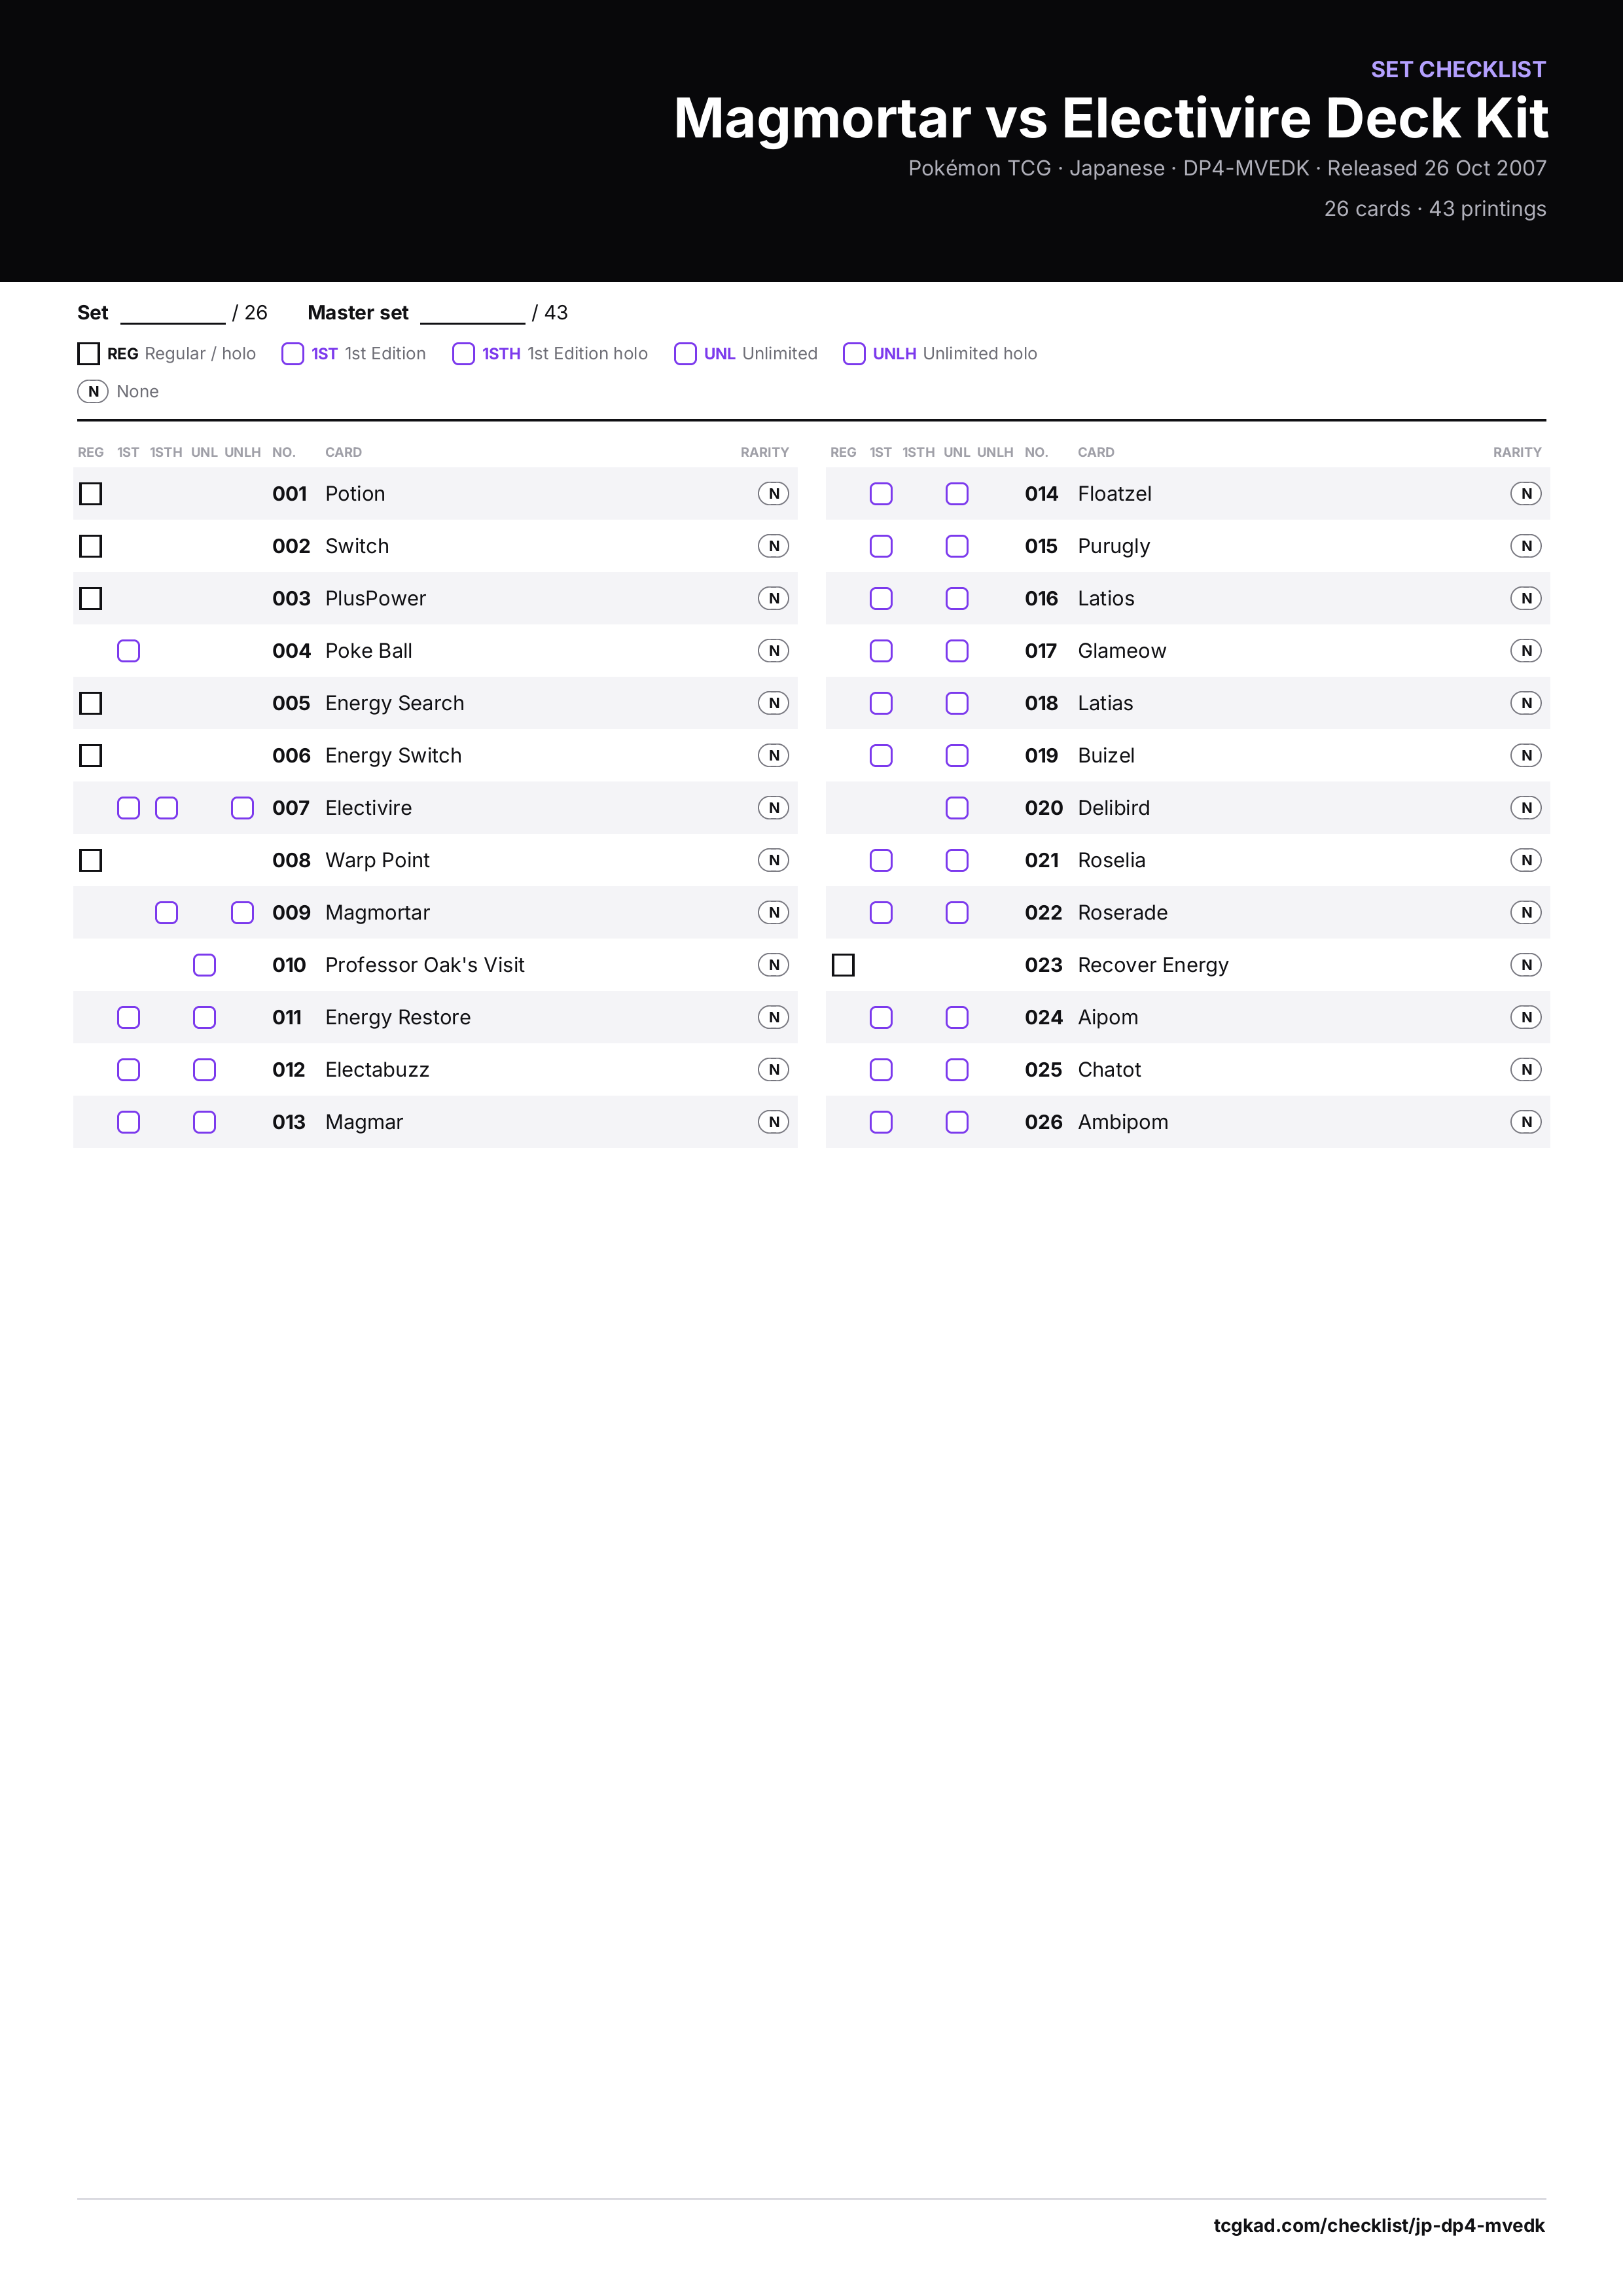Image resolution: width=1623 pixels, height=2296 pixels.
Task: Tick the Unlimited box for Delibird
Action: [x=957, y=808]
